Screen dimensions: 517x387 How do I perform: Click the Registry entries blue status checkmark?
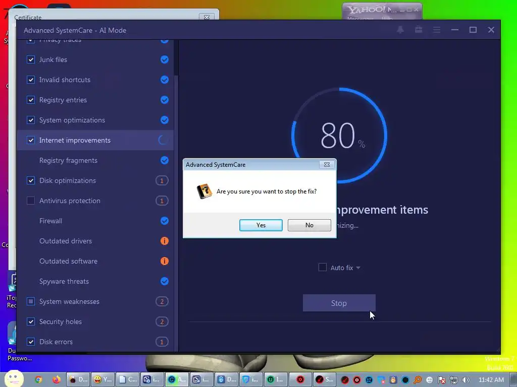point(164,100)
